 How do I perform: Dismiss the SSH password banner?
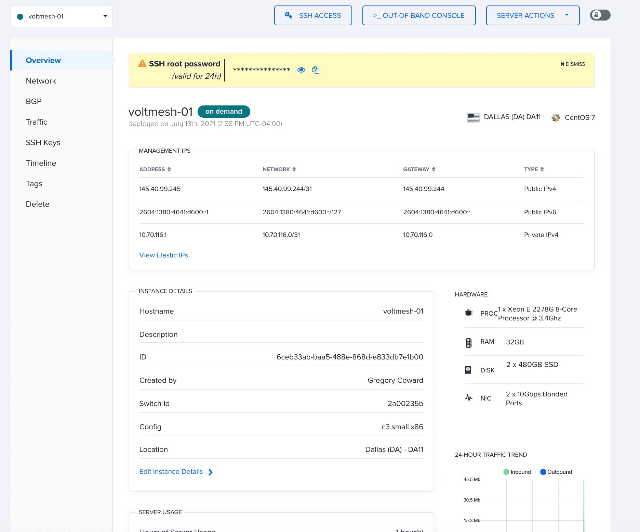[x=573, y=64]
